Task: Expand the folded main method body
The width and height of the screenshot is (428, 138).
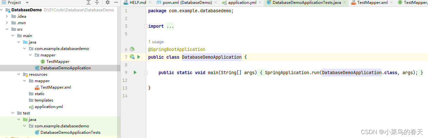Action: 146,73
